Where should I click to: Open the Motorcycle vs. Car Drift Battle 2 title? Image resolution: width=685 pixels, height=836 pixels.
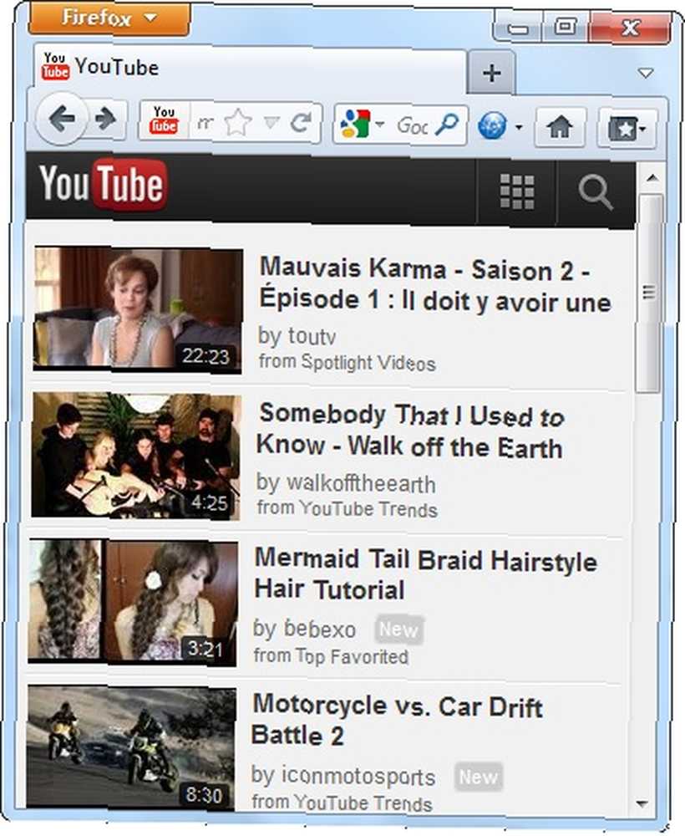point(398,721)
